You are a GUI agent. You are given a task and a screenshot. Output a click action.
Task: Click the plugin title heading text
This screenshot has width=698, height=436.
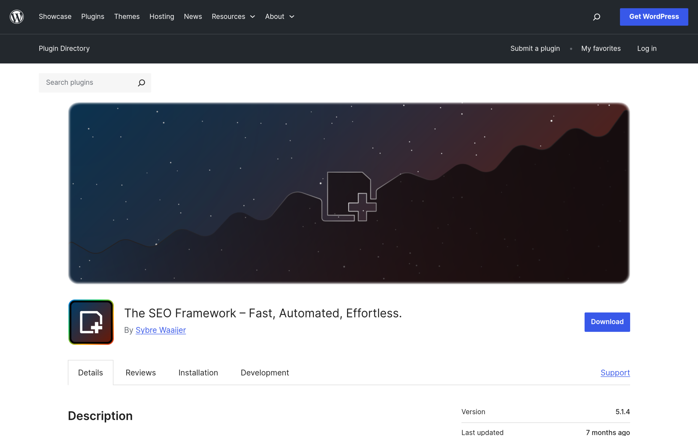[x=263, y=313]
